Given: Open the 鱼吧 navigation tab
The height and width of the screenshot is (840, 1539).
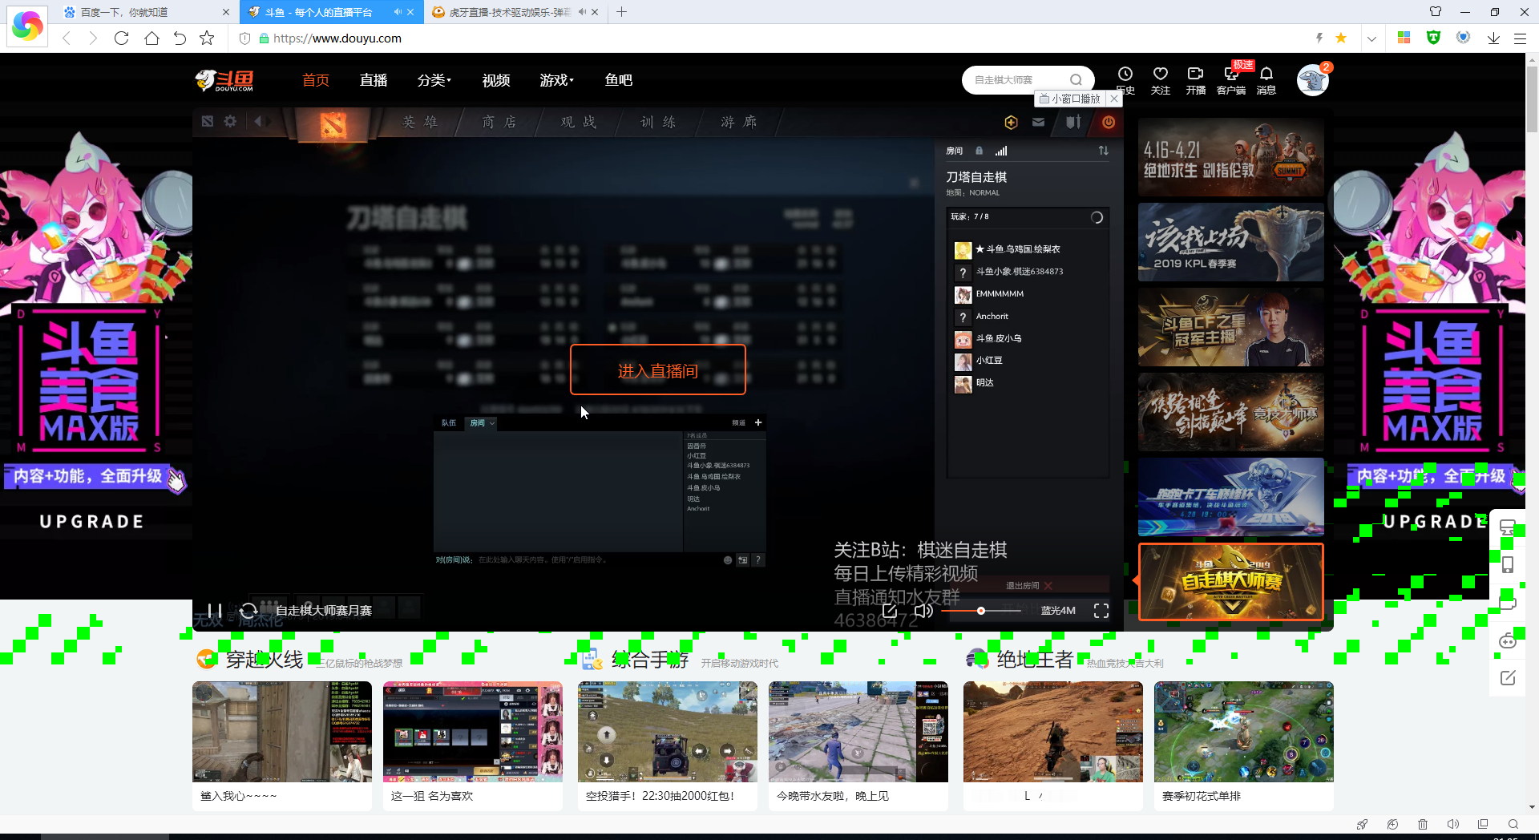Looking at the screenshot, I should click(x=619, y=80).
